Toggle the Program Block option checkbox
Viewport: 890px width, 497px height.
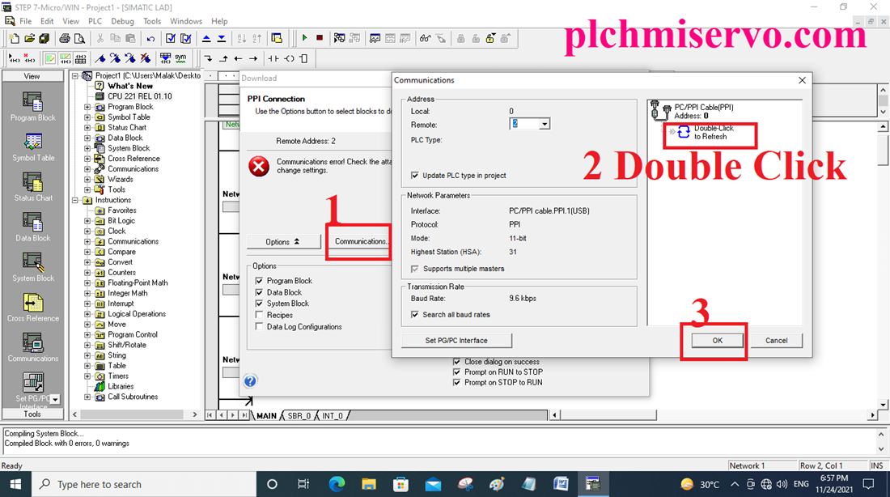pyautogui.click(x=260, y=281)
